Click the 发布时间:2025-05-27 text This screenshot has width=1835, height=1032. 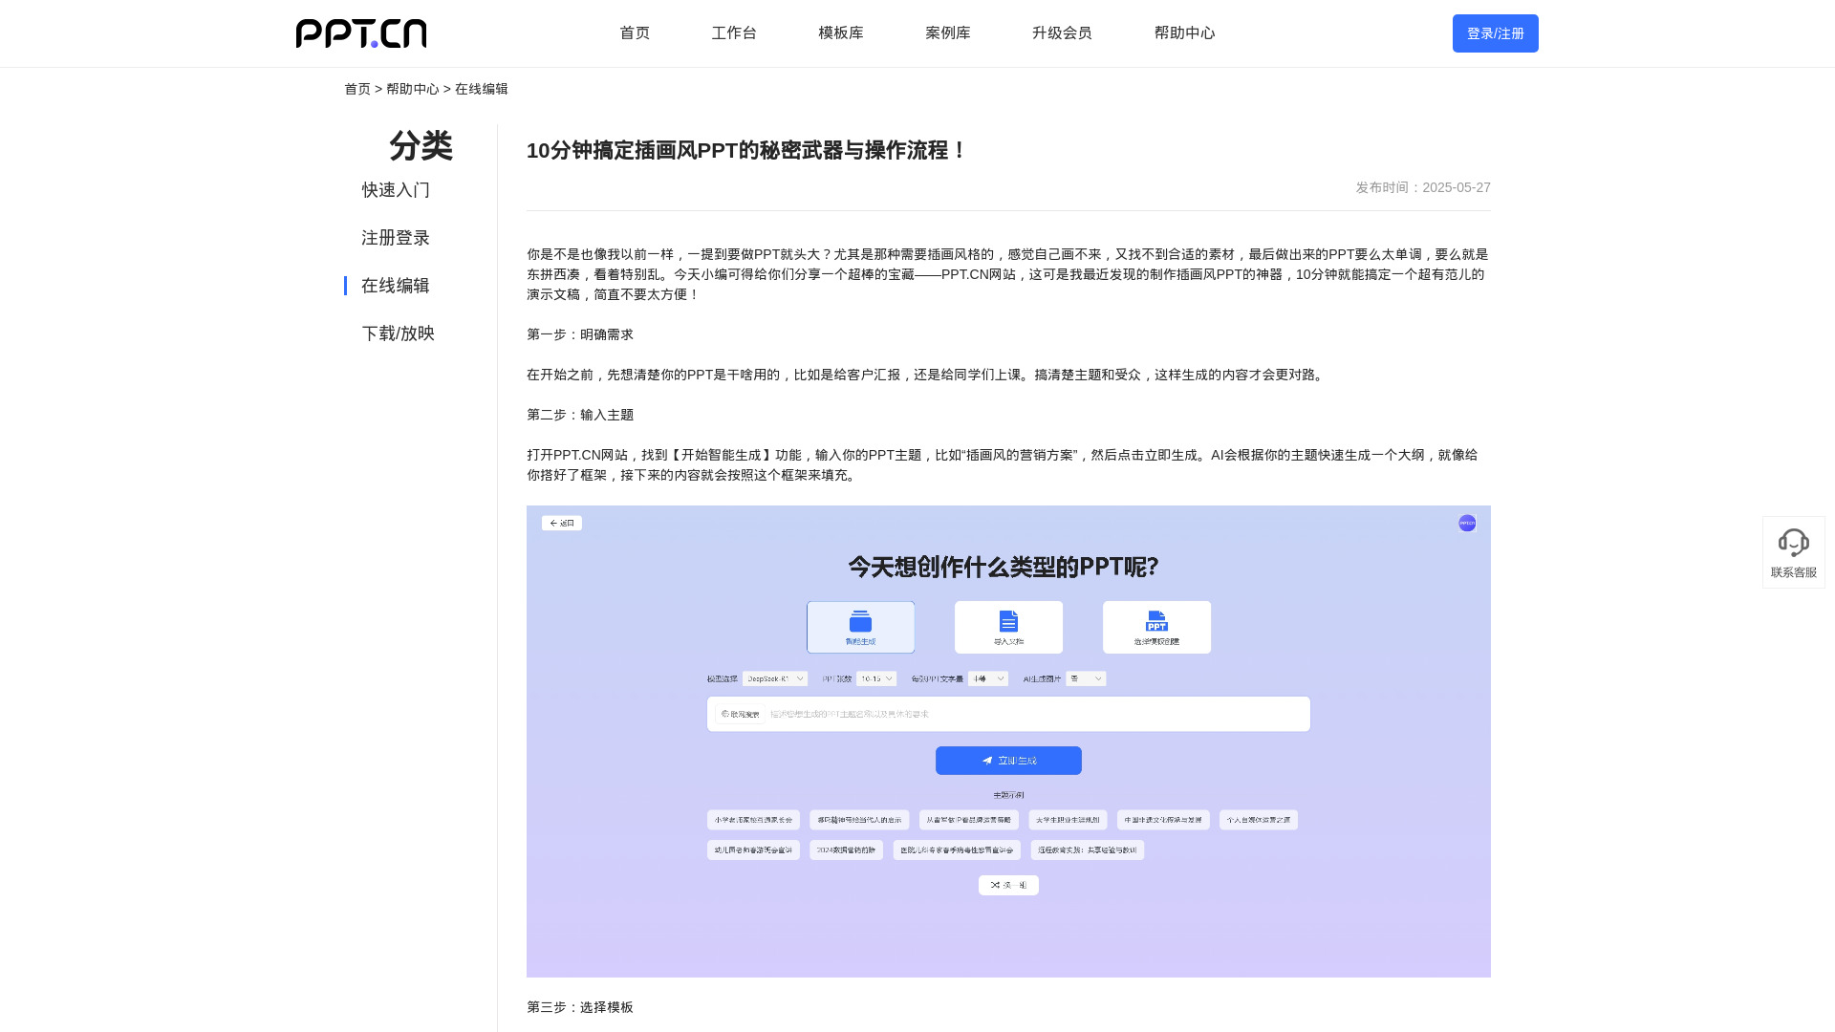(1423, 187)
